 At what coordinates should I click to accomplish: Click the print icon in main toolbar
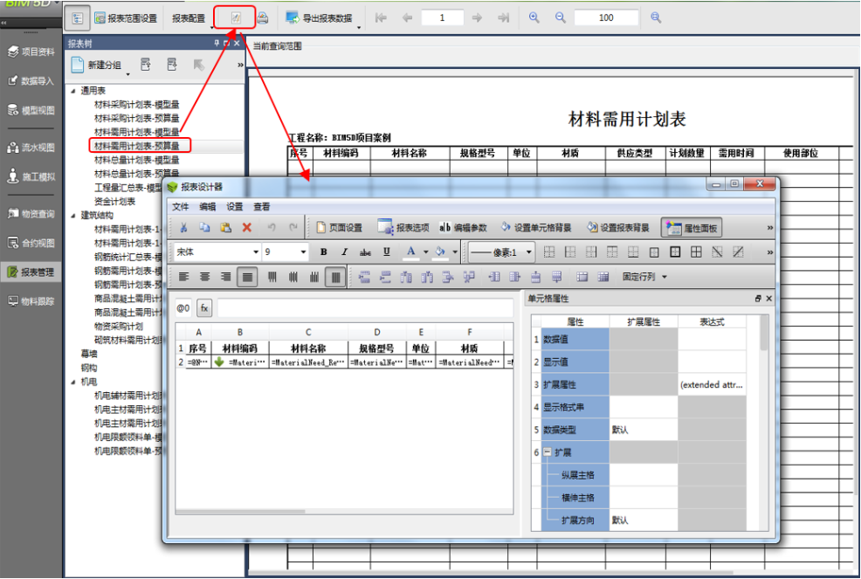click(x=263, y=17)
